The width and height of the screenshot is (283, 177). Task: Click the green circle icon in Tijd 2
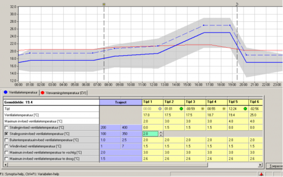(x=181, y=109)
